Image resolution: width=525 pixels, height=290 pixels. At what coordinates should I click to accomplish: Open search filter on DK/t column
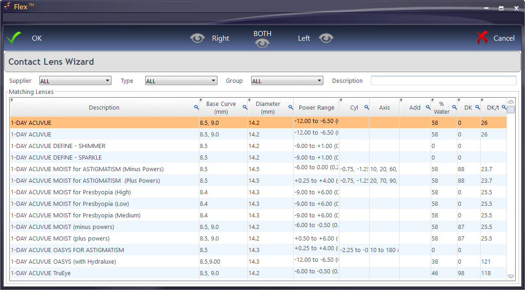pyautogui.click(x=503, y=107)
